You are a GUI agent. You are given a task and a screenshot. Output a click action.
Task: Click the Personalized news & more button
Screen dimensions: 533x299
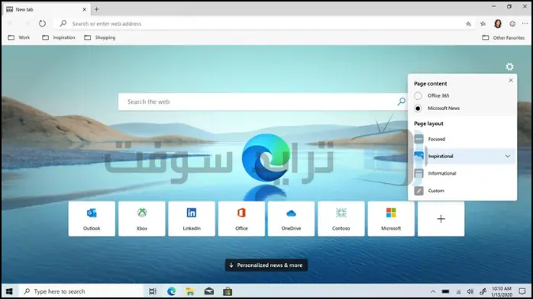[266, 265]
